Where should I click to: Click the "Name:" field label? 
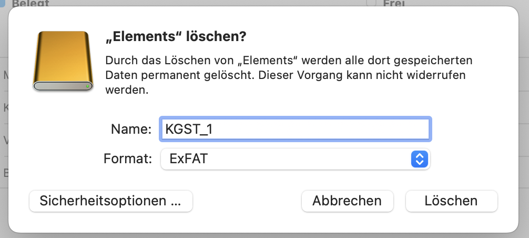131,129
